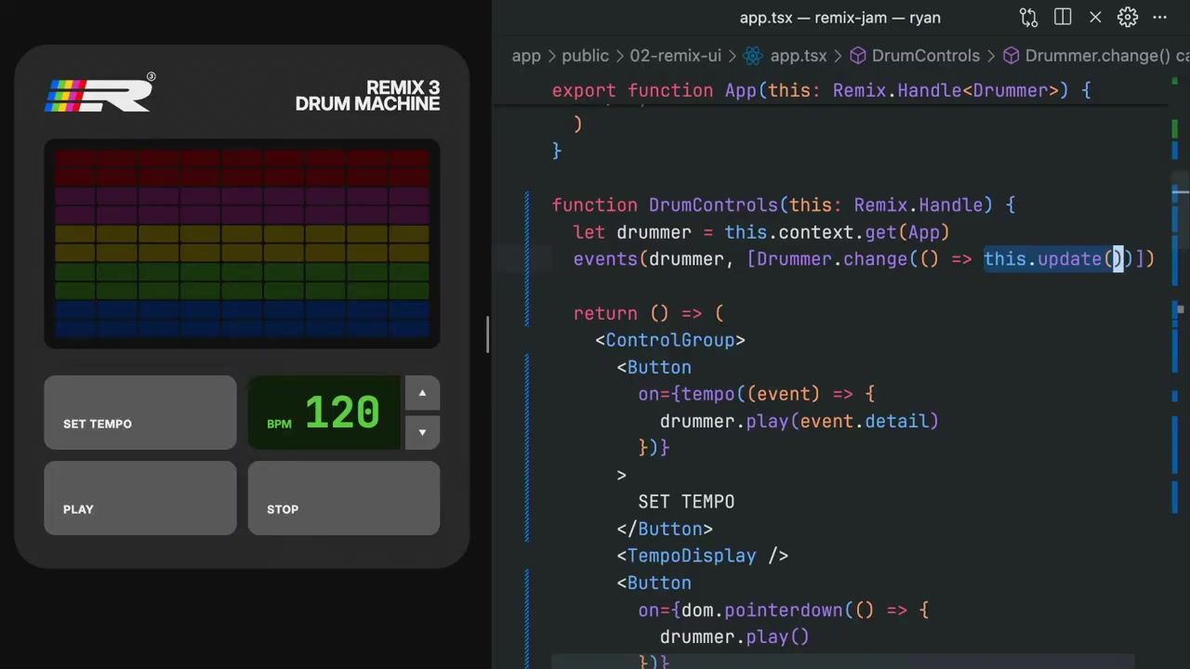
Task: Select the 02-remix-ui breadcrumb segment
Action: tap(676, 56)
